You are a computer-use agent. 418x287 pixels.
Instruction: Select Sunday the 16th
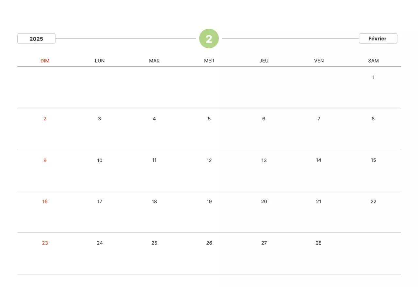(45, 202)
